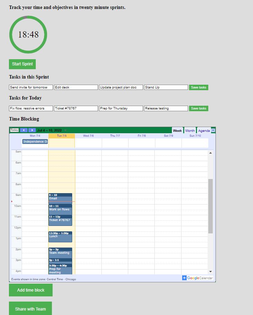Open the date range picker dropdown
Viewport: 253px width, 315px height.
[x=65, y=130]
